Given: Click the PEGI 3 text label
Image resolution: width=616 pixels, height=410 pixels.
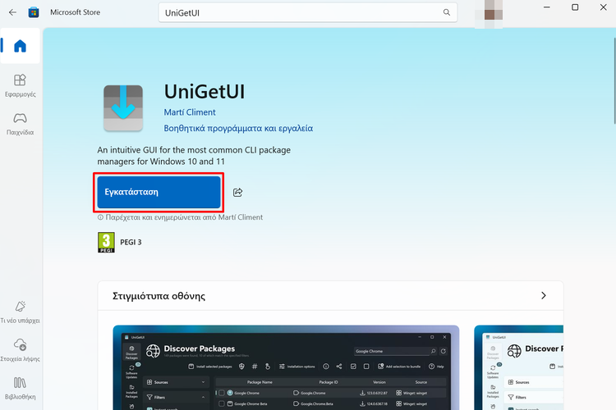Looking at the screenshot, I should click(x=131, y=242).
